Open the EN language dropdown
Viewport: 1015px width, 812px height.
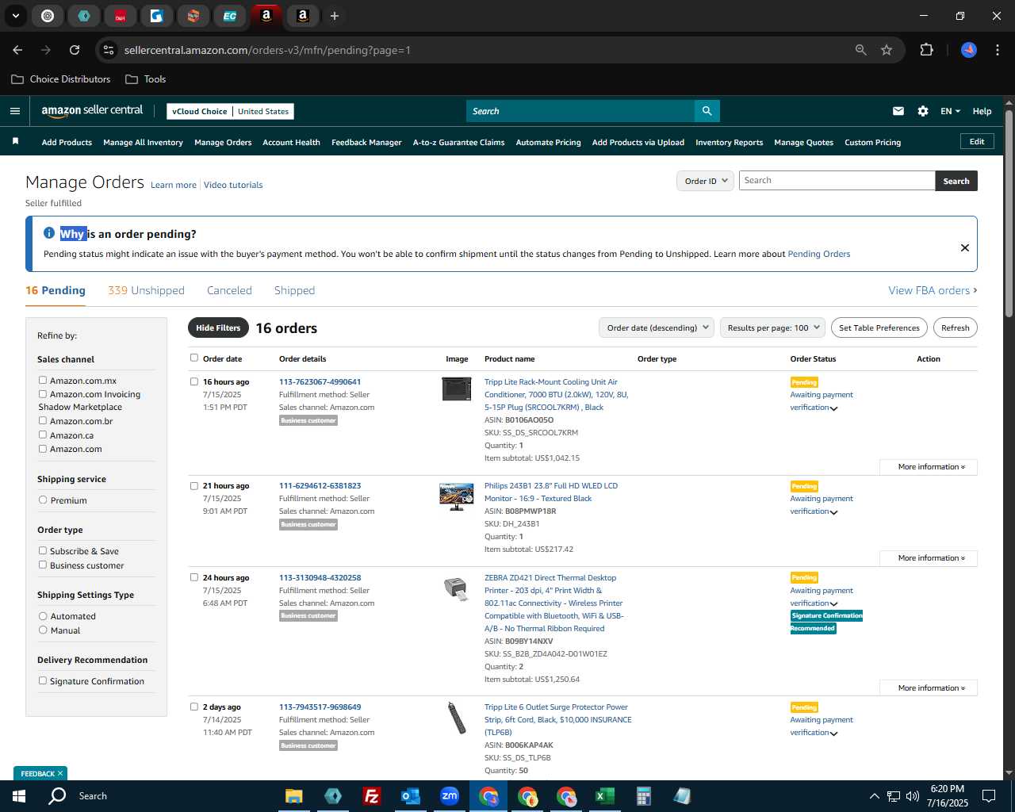point(950,111)
